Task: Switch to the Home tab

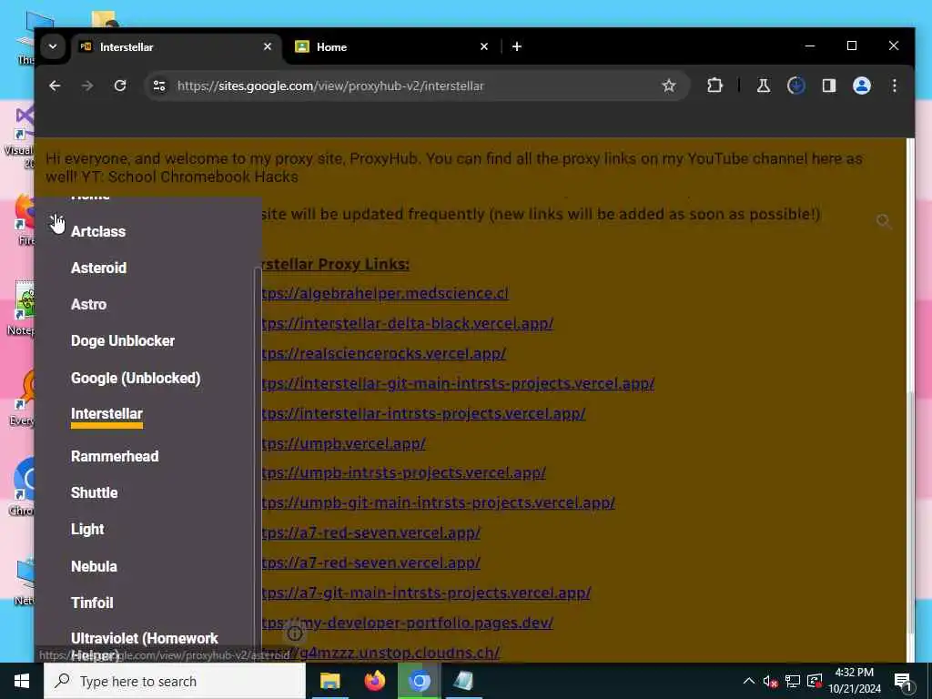Action: tap(392, 46)
